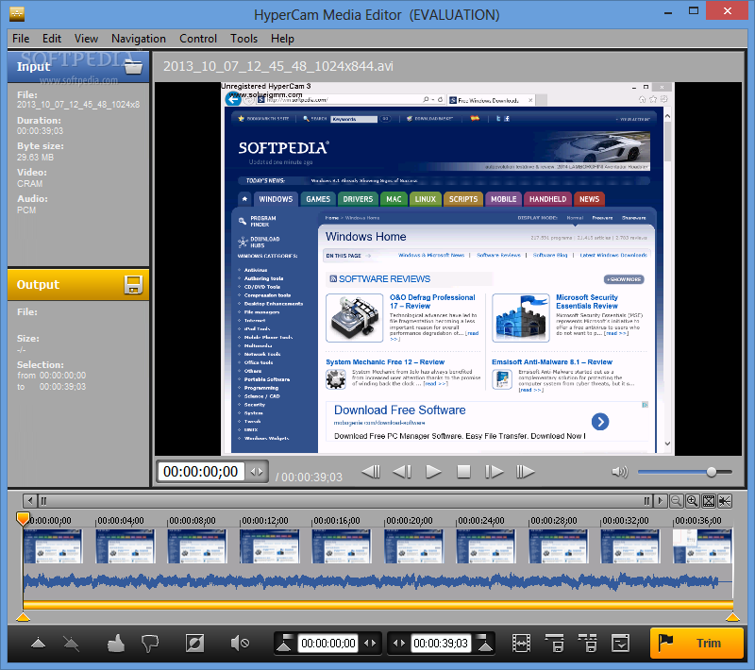Click the selection end time field 00:00:39;03
The image size is (755, 670).
441,644
